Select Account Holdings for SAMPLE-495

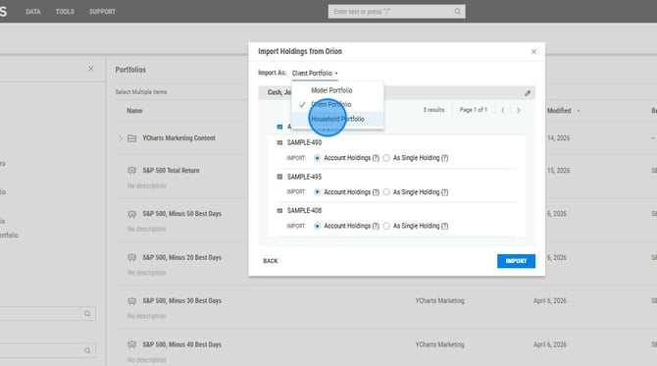[317, 192]
